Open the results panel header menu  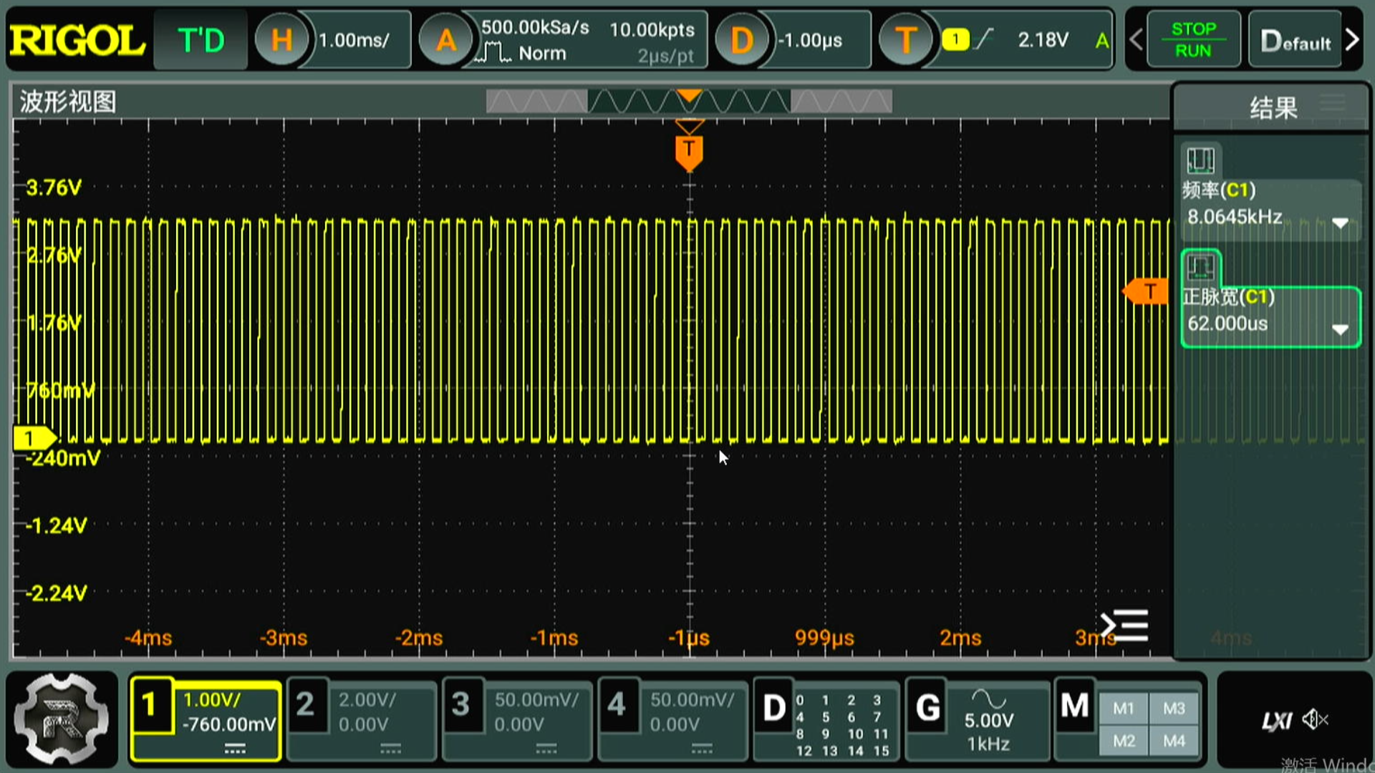[1332, 104]
